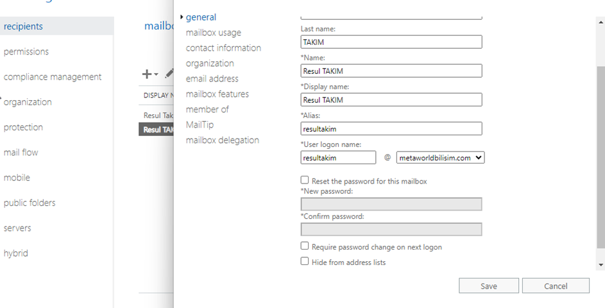Check Require password change on next logon
Image resolution: width=605 pixels, height=308 pixels.
coord(305,246)
